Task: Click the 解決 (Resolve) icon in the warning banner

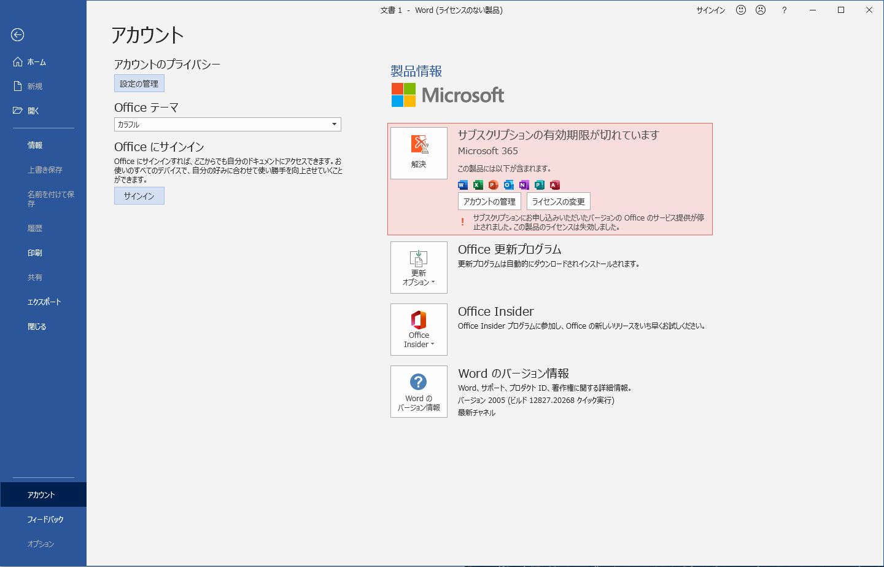Action: click(x=419, y=152)
